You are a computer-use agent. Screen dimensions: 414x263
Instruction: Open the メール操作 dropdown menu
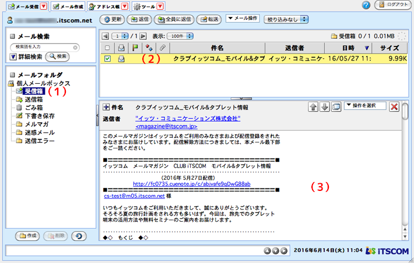coord(243,19)
